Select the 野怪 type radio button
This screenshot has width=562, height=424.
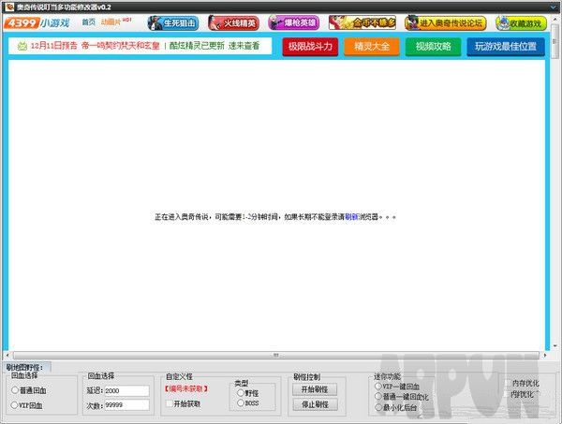pos(241,393)
